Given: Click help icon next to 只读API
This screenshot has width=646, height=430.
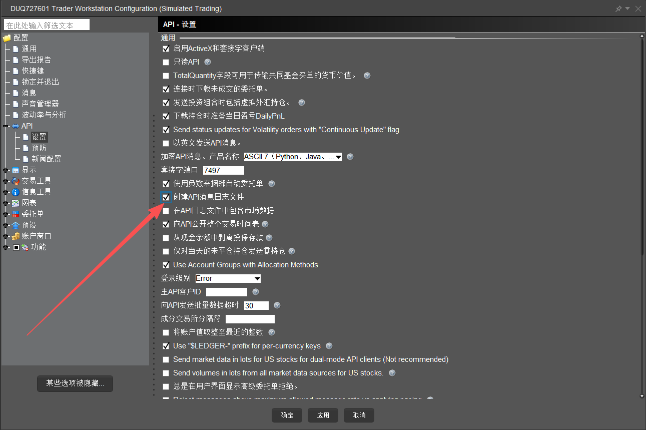Looking at the screenshot, I should pyautogui.click(x=208, y=62).
